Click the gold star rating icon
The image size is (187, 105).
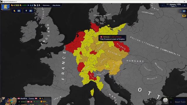(40, 99)
